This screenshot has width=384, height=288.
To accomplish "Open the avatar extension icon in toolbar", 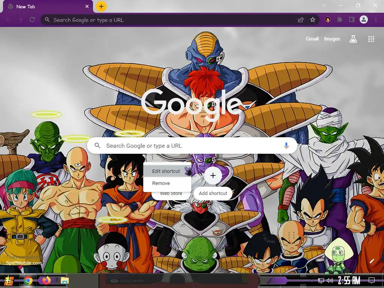I will (x=328, y=19).
